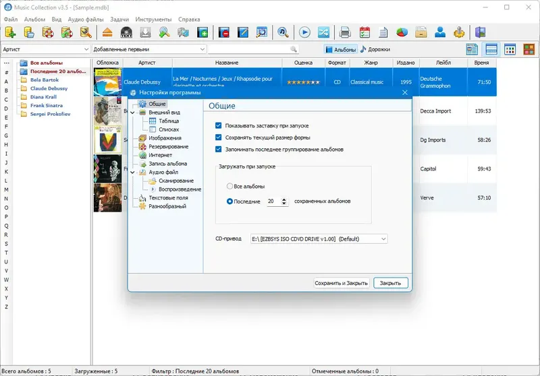Viewport: 540px width, 376px height.
Task: Click the magnifier in search box
Action: coord(294,49)
